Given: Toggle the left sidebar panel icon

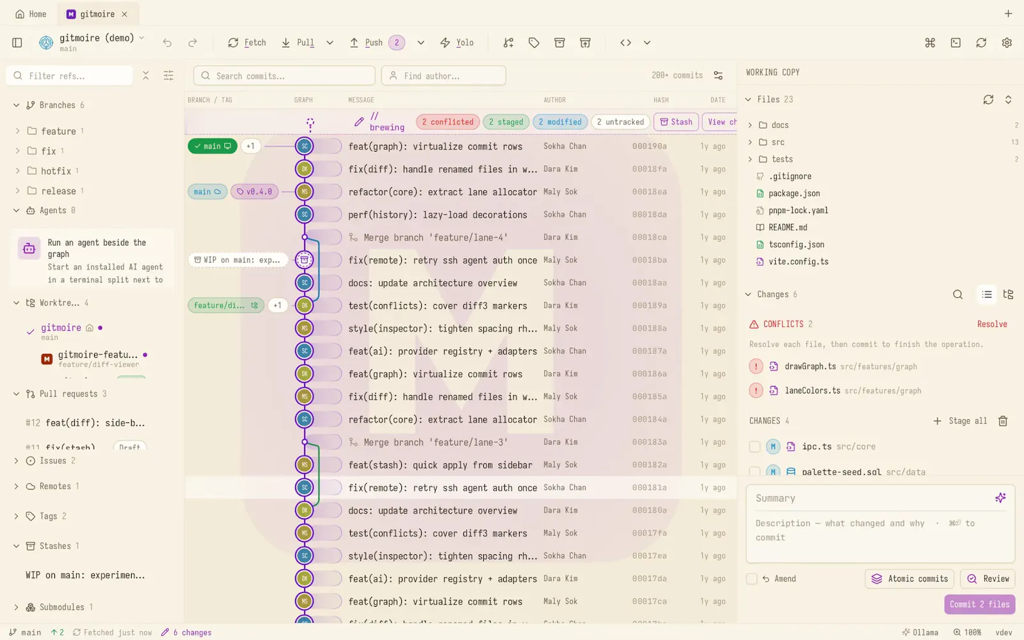Looking at the screenshot, I should (17, 43).
